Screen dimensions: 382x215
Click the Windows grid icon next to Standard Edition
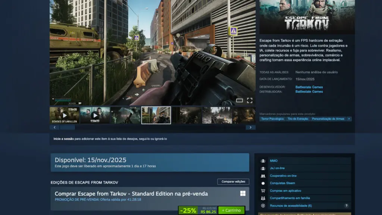(x=243, y=194)
